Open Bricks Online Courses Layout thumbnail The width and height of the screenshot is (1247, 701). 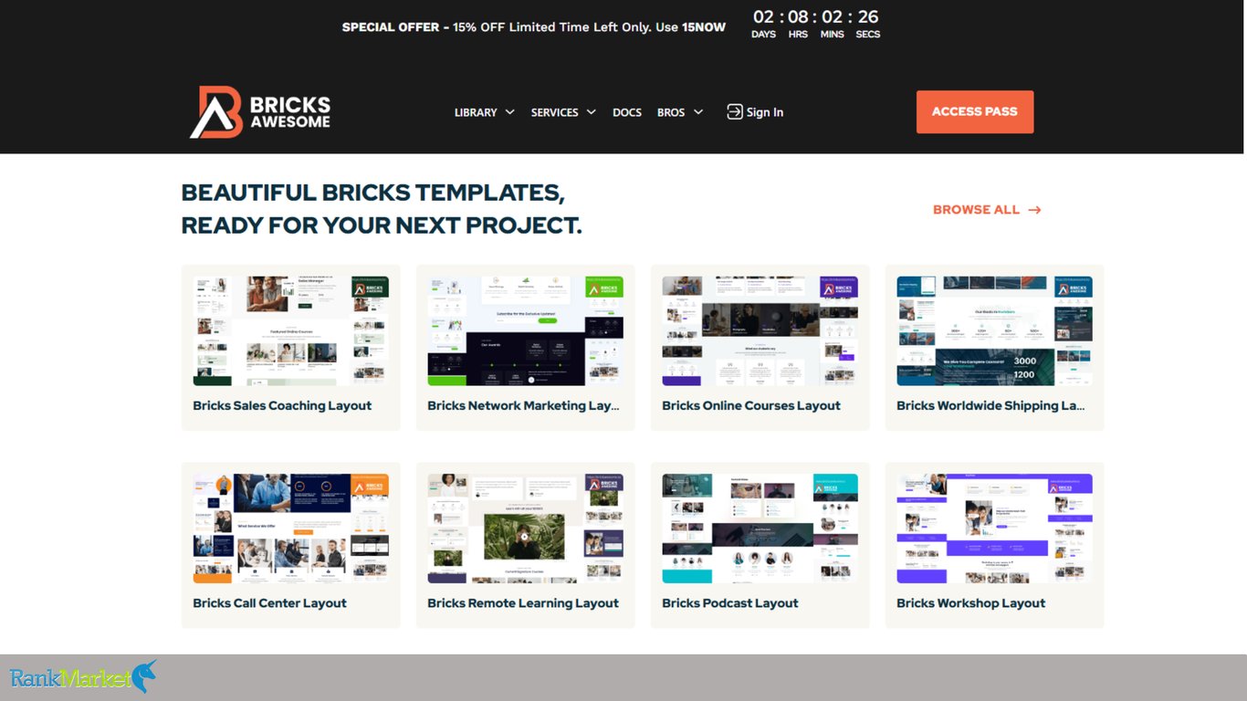[760, 331]
